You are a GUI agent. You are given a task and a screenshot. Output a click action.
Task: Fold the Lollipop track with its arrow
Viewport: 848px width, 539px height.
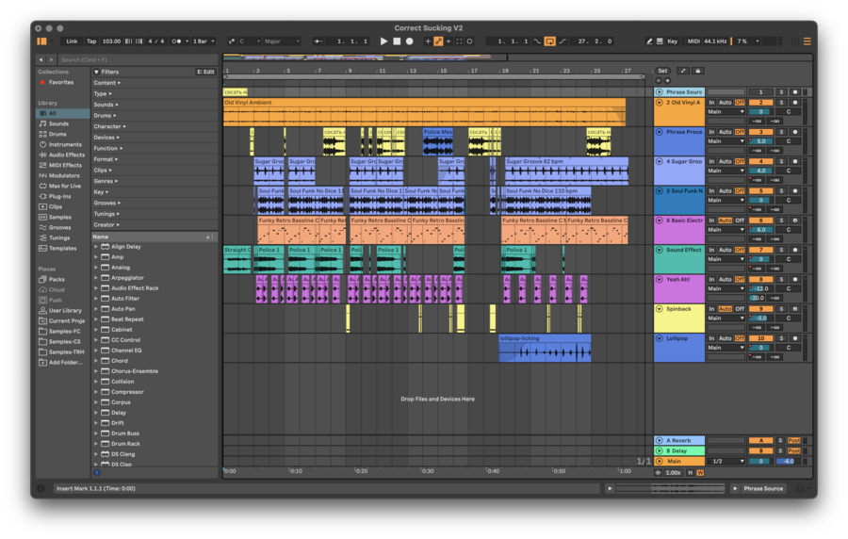660,338
